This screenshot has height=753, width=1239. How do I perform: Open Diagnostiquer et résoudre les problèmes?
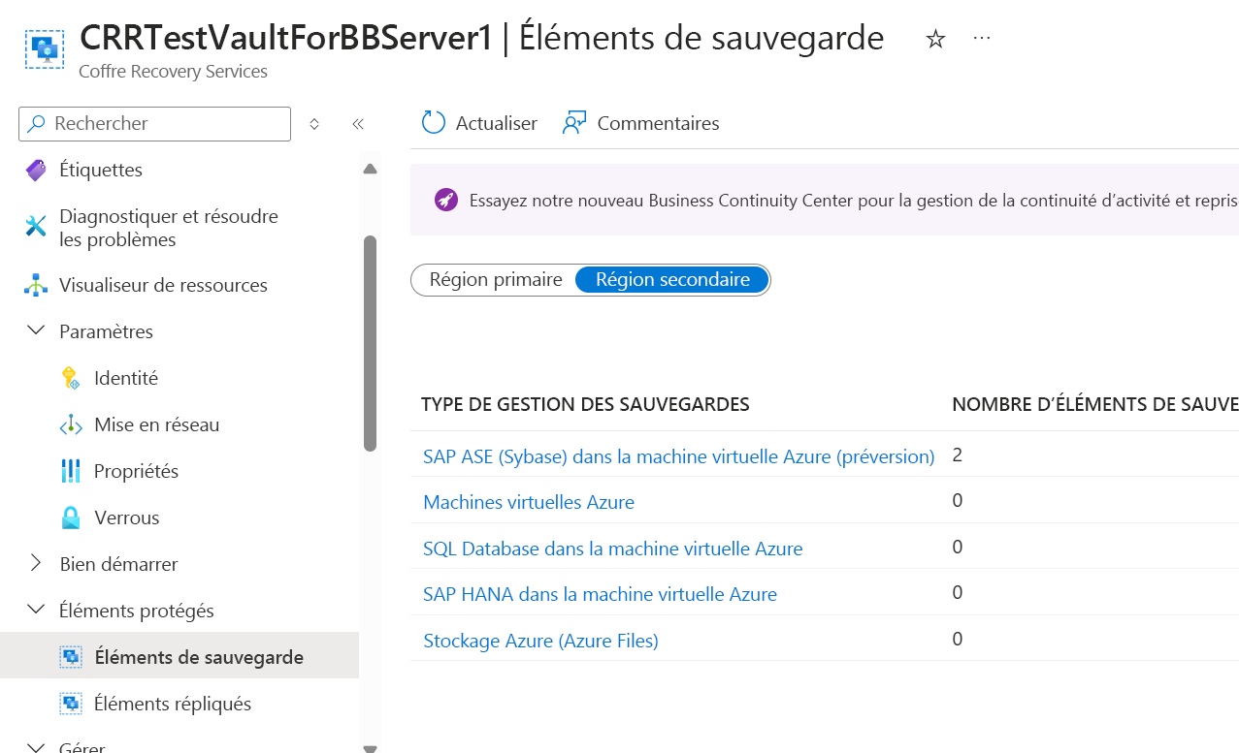(169, 228)
